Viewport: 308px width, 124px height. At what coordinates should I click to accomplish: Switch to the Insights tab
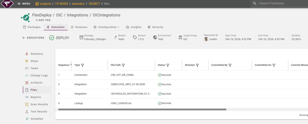pos(133,27)
